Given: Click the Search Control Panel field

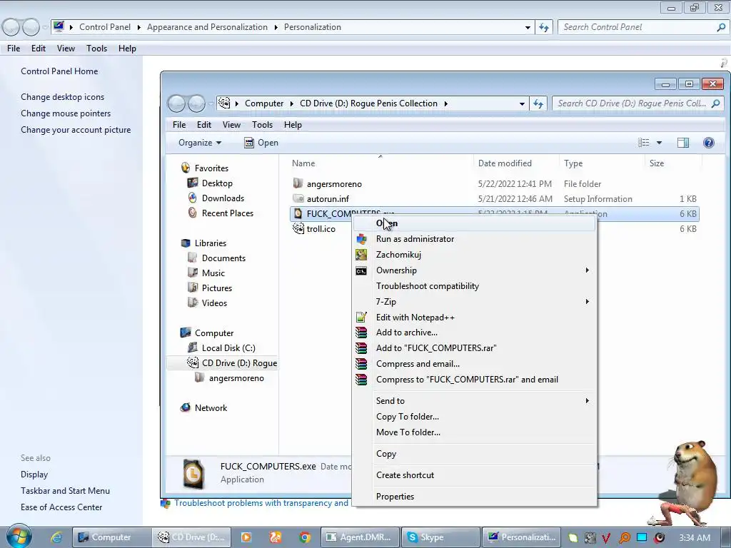Looking at the screenshot, I should coord(645,27).
